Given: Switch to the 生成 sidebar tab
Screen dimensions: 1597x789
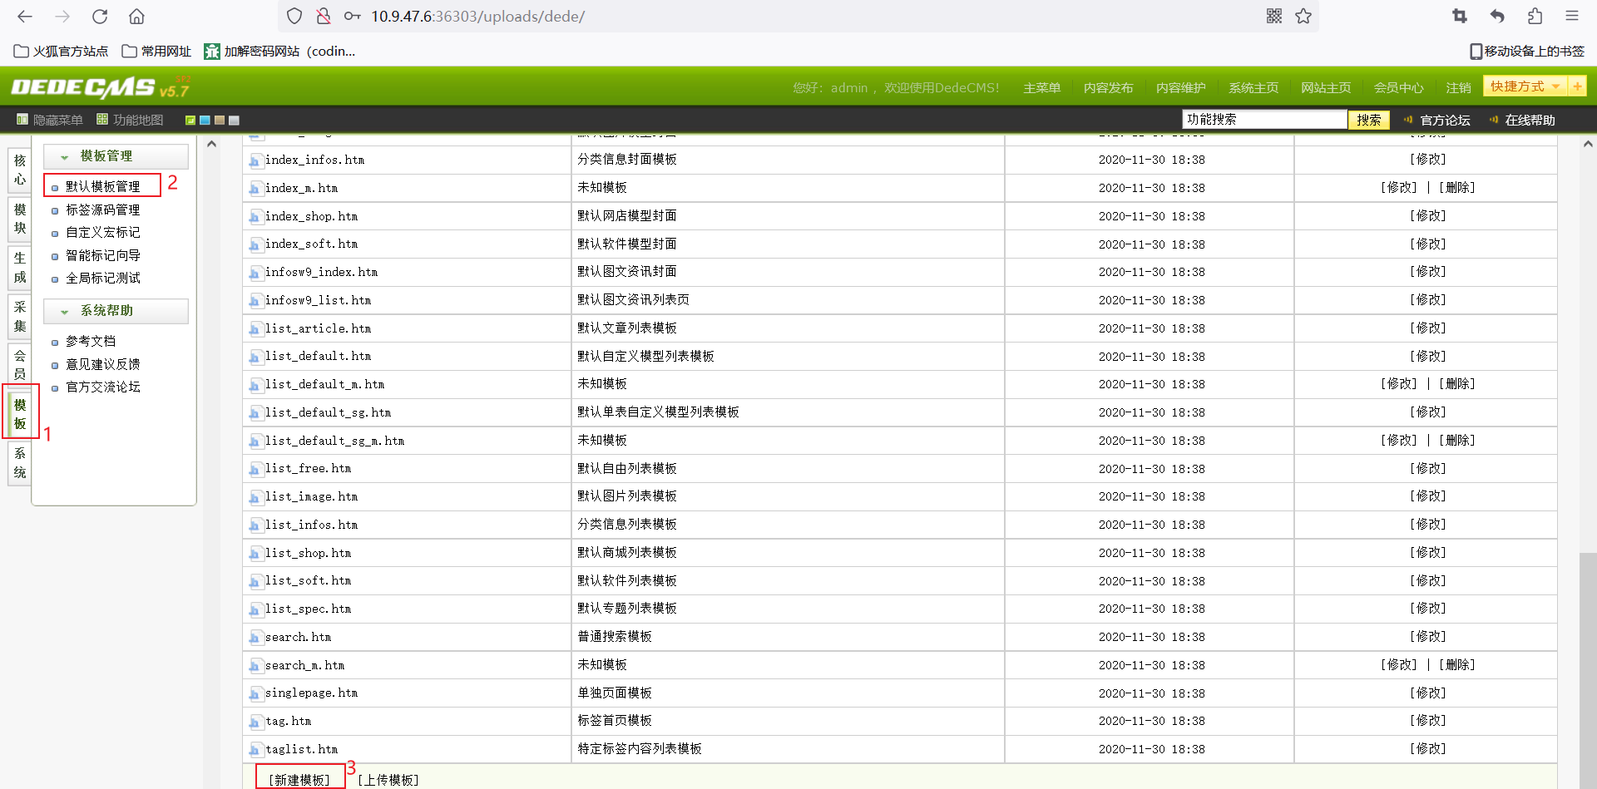Looking at the screenshot, I should (20, 268).
